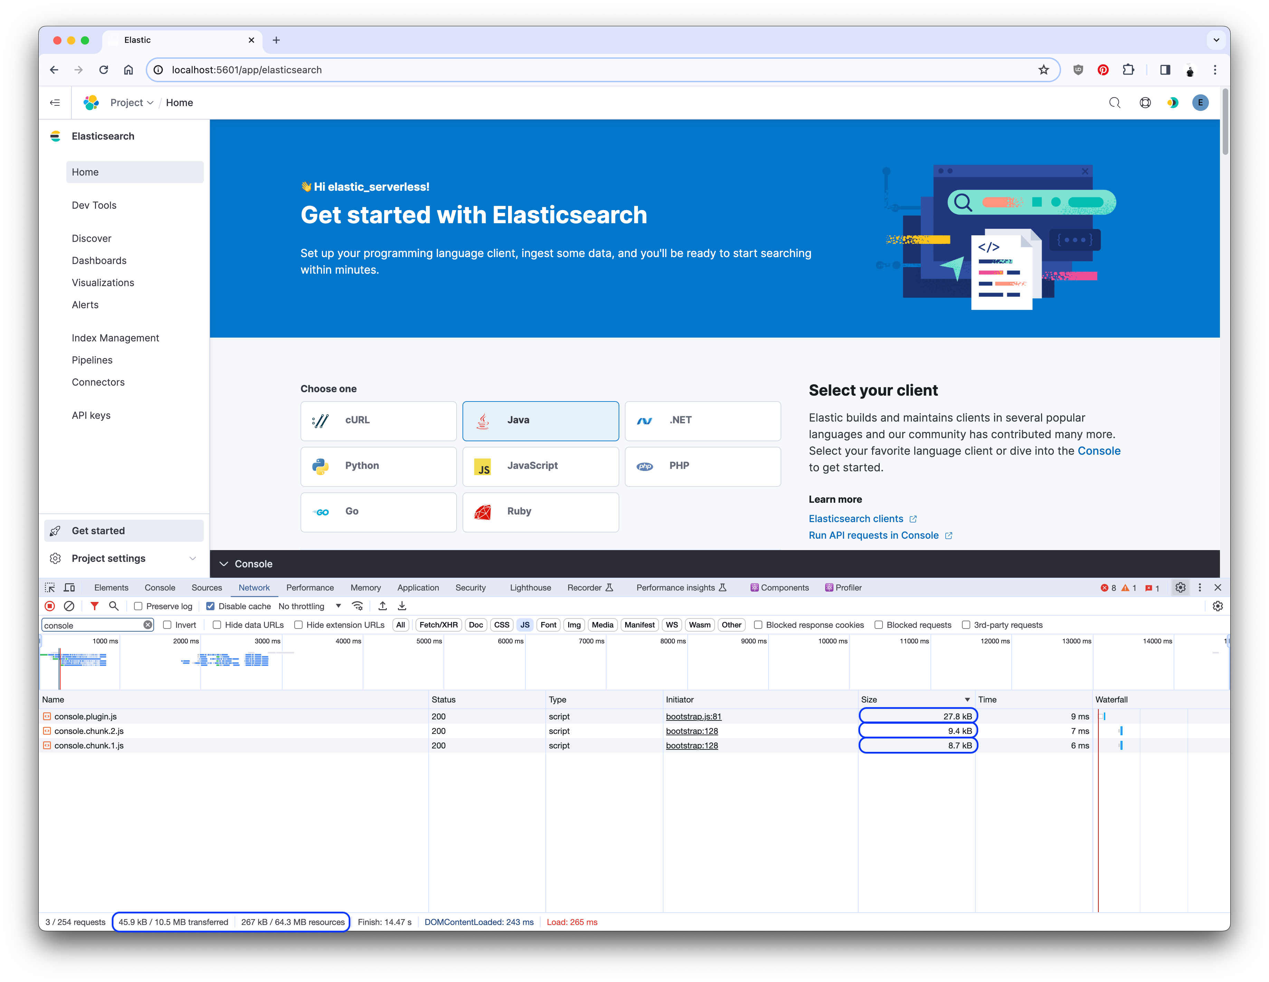
Task: Open the Performance tab
Action: coord(310,588)
